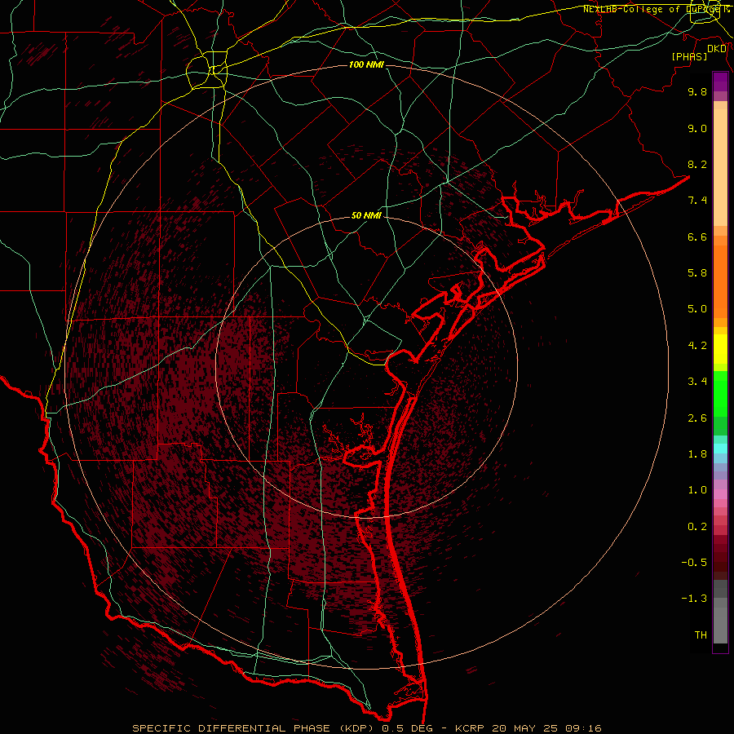Click the 5.0 scale value

tap(697, 309)
